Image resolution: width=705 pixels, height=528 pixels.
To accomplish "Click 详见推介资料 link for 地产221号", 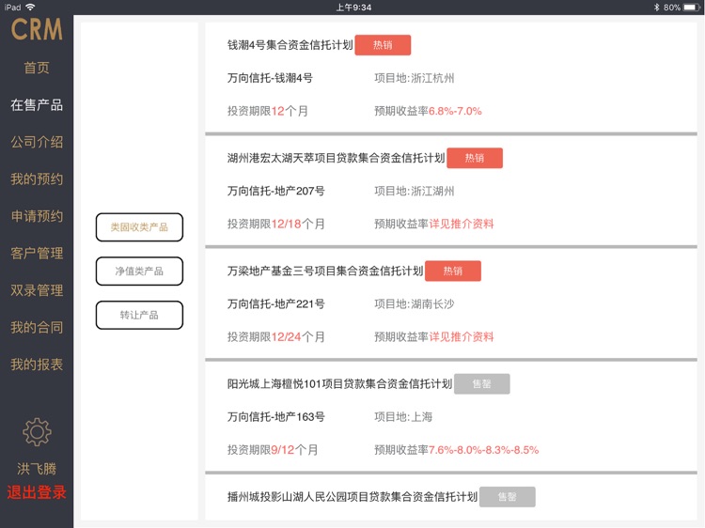I will click(462, 337).
